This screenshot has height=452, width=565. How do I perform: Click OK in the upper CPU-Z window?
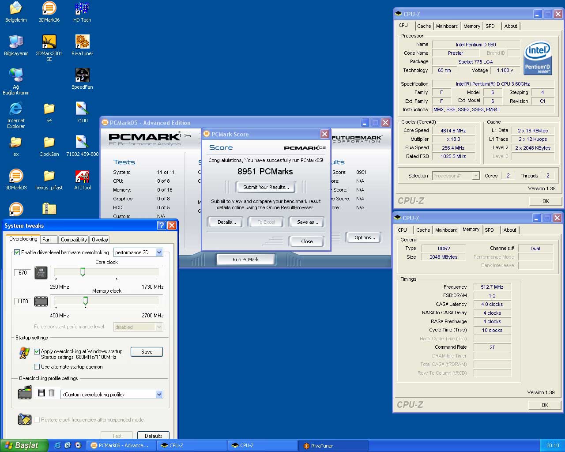(546, 201)
